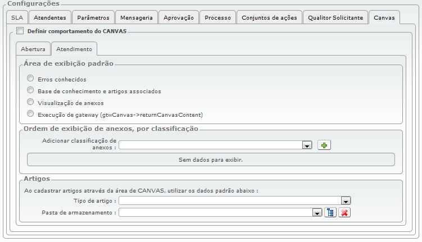Switch to the SLA tab

(x=17, y=18)
